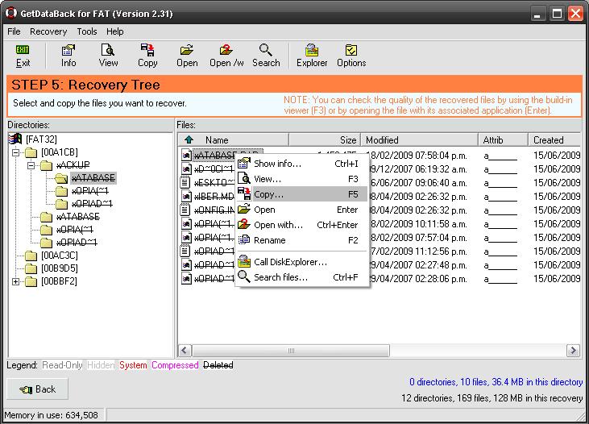Select the [00AC3C] folder in the tree
This screenshot has width=589, height=424.
tap(60, 256)
